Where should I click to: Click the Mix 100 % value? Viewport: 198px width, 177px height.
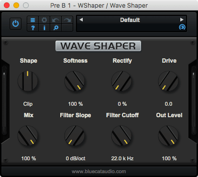(29, 158)
